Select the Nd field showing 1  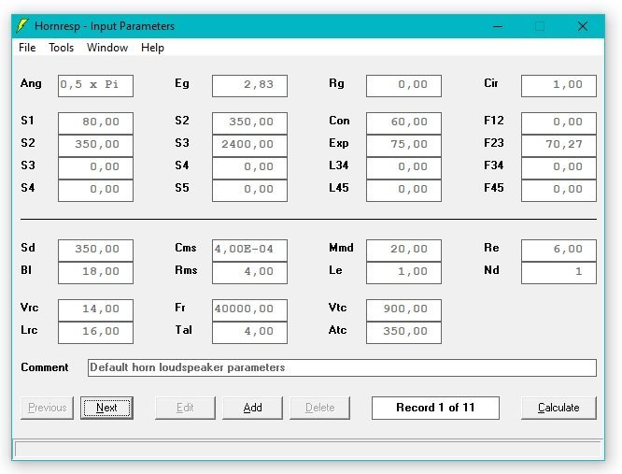[558, 273]
